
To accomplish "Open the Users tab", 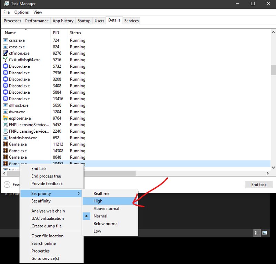I will pyautogui.click(x=99, y=21).
